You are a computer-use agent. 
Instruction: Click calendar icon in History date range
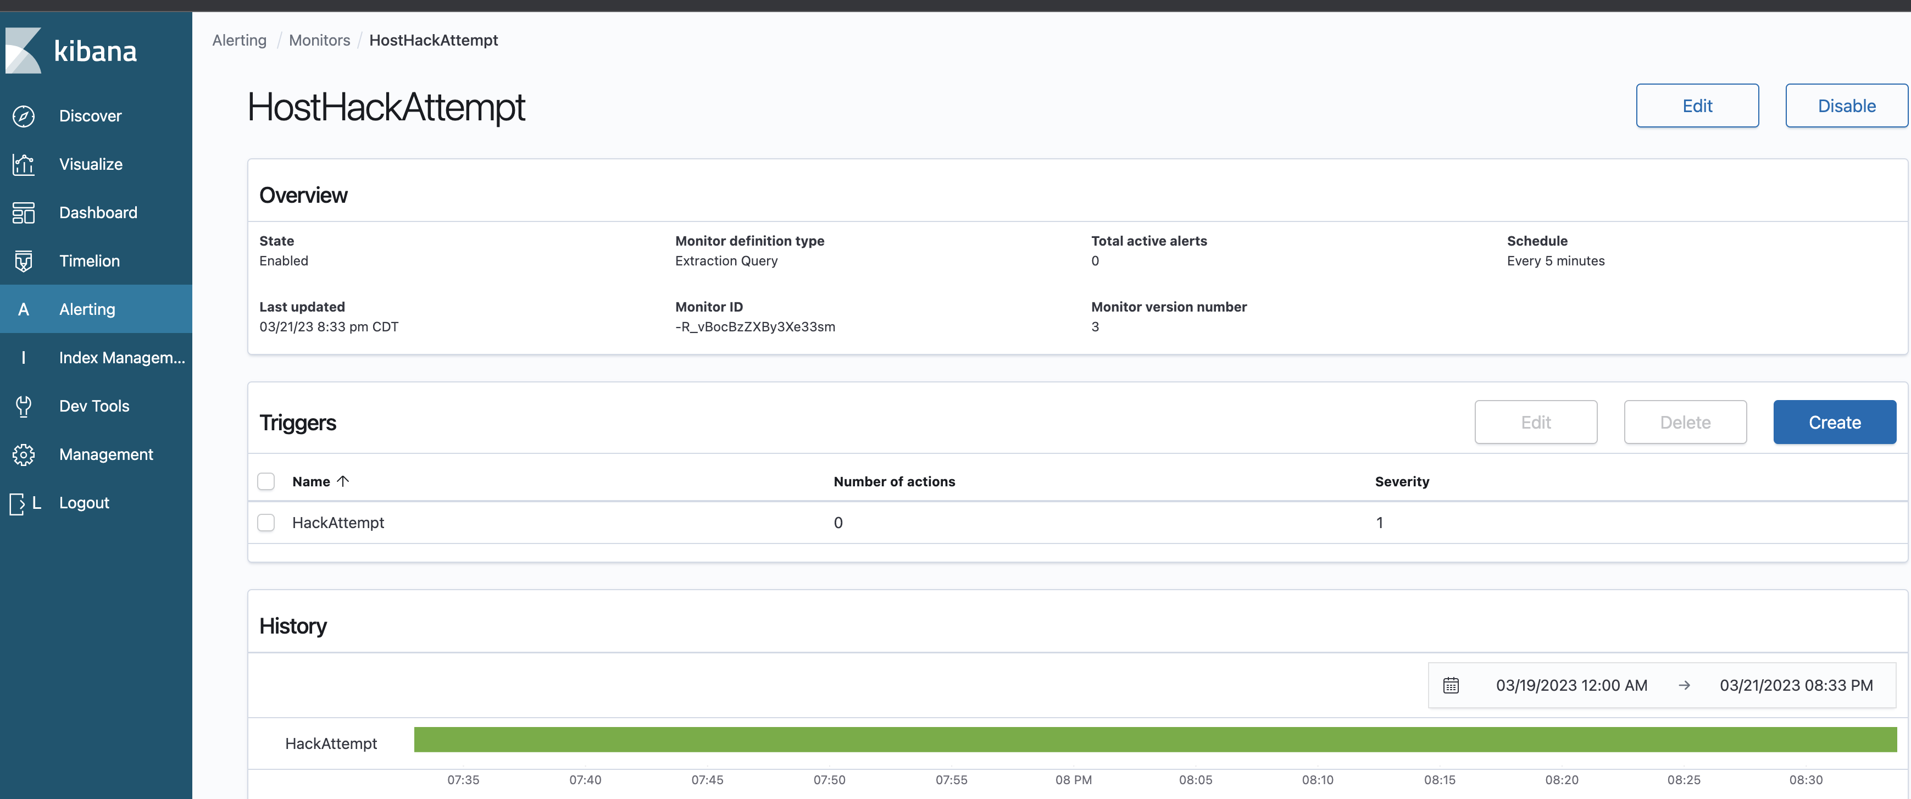tap(1451, 685)
